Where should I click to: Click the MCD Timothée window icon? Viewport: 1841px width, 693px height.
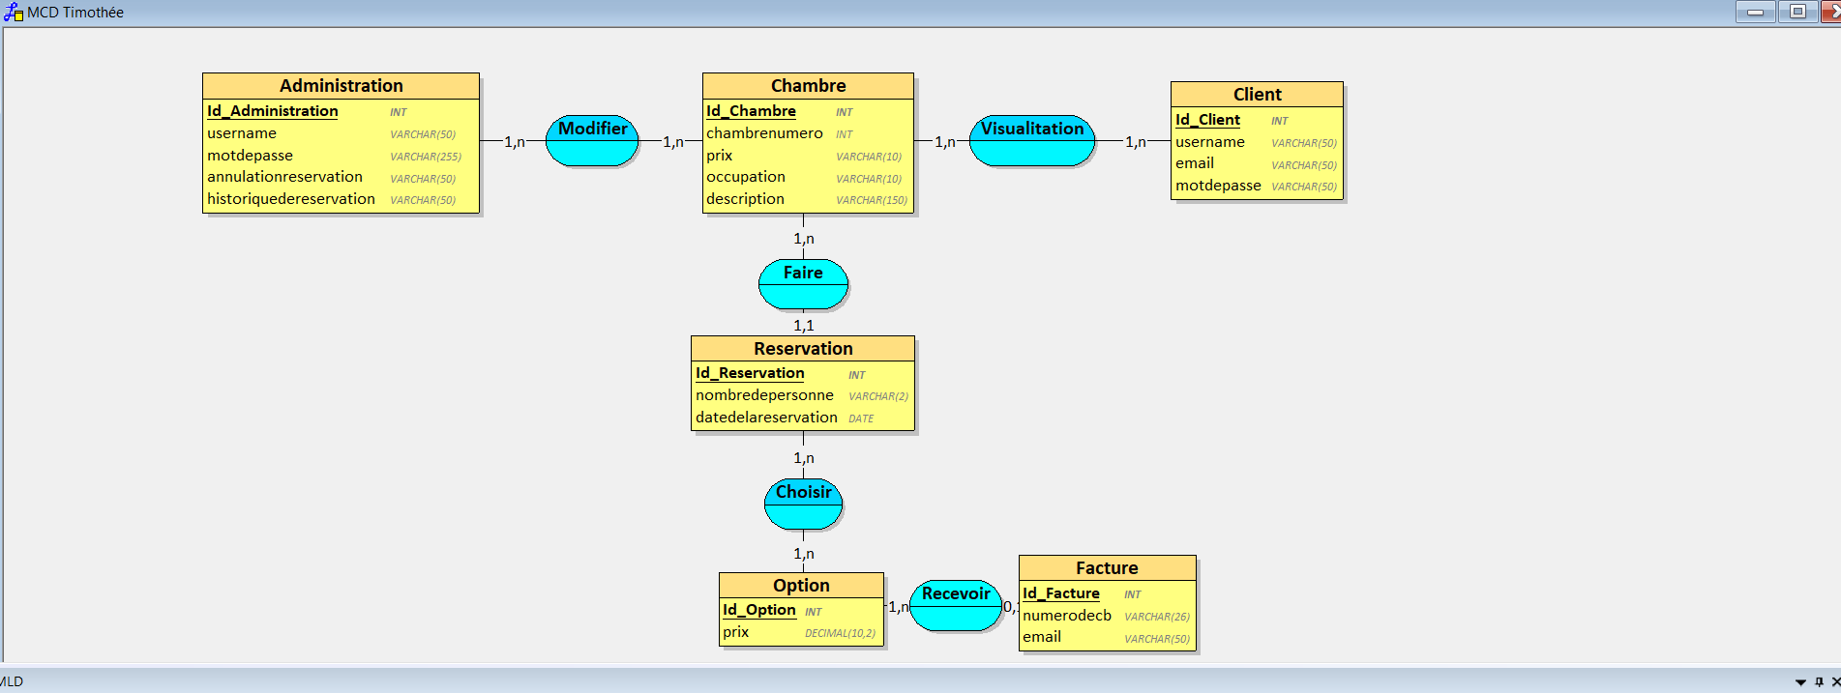[13, 13]
